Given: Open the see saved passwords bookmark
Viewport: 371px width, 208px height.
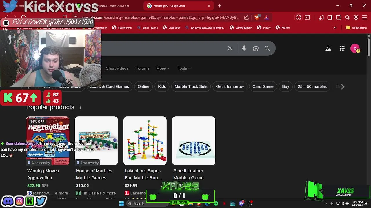Looking at the screenshot, I should (x=205, y=28).
